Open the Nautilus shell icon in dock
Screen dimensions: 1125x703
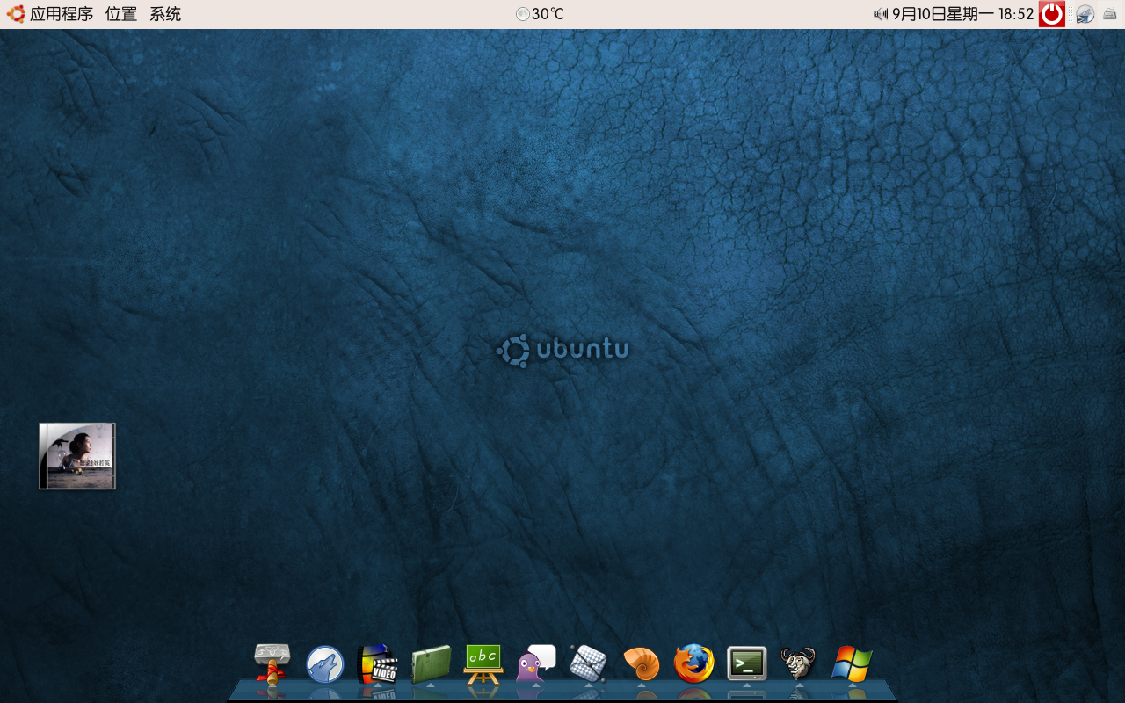click(642, 664)
